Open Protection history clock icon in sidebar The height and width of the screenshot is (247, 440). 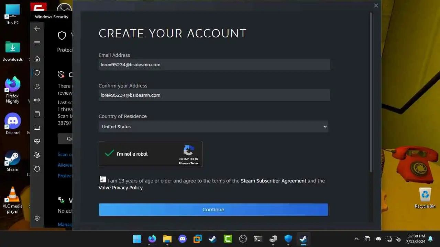(37, 169)
